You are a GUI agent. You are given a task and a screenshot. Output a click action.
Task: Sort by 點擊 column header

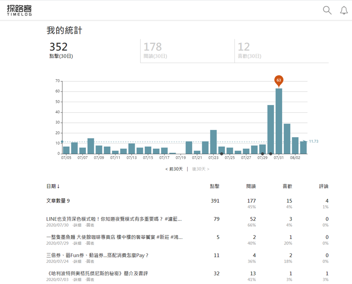pos(214,186)
